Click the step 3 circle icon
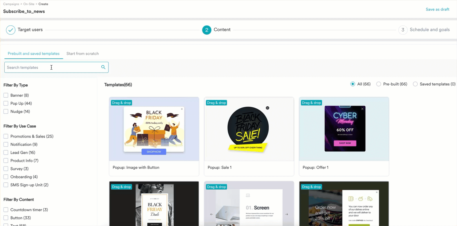457x226 pixels. 403,30
